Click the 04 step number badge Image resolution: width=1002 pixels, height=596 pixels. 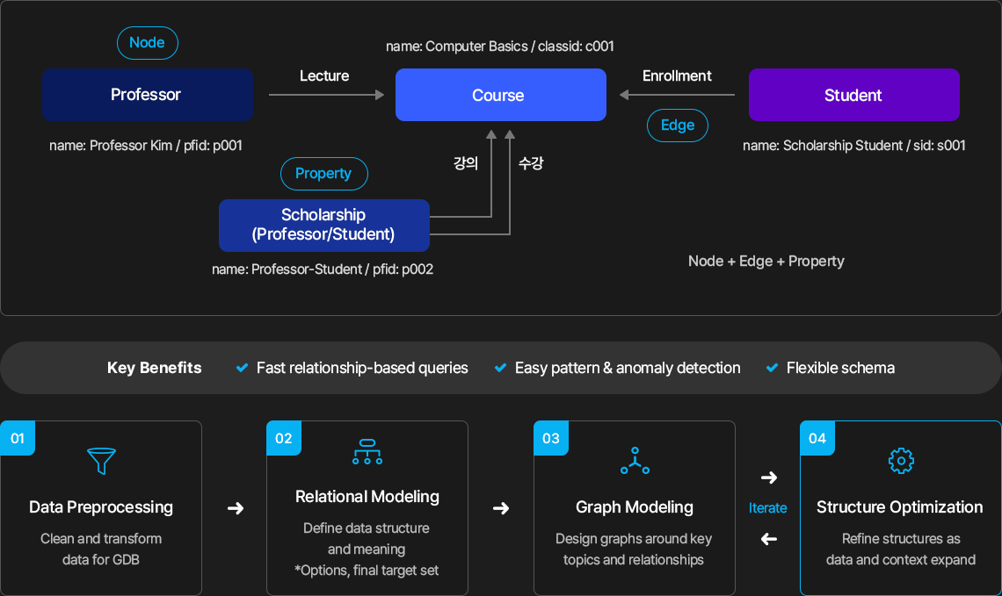817,438
